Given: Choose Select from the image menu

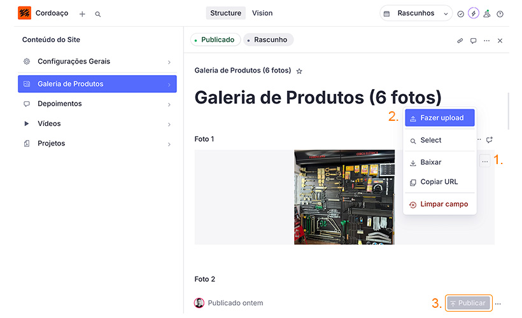Looking at the screenshot, I should (439, 140).
